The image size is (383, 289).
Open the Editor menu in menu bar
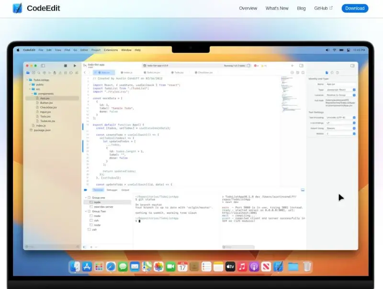(84, 50)
